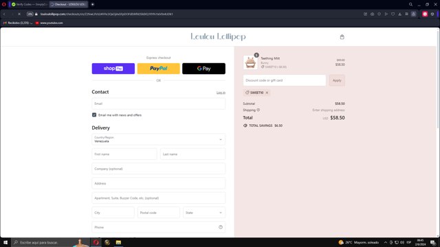Pay with PayPal button
The image size is (440, 247).
point(159,69)
